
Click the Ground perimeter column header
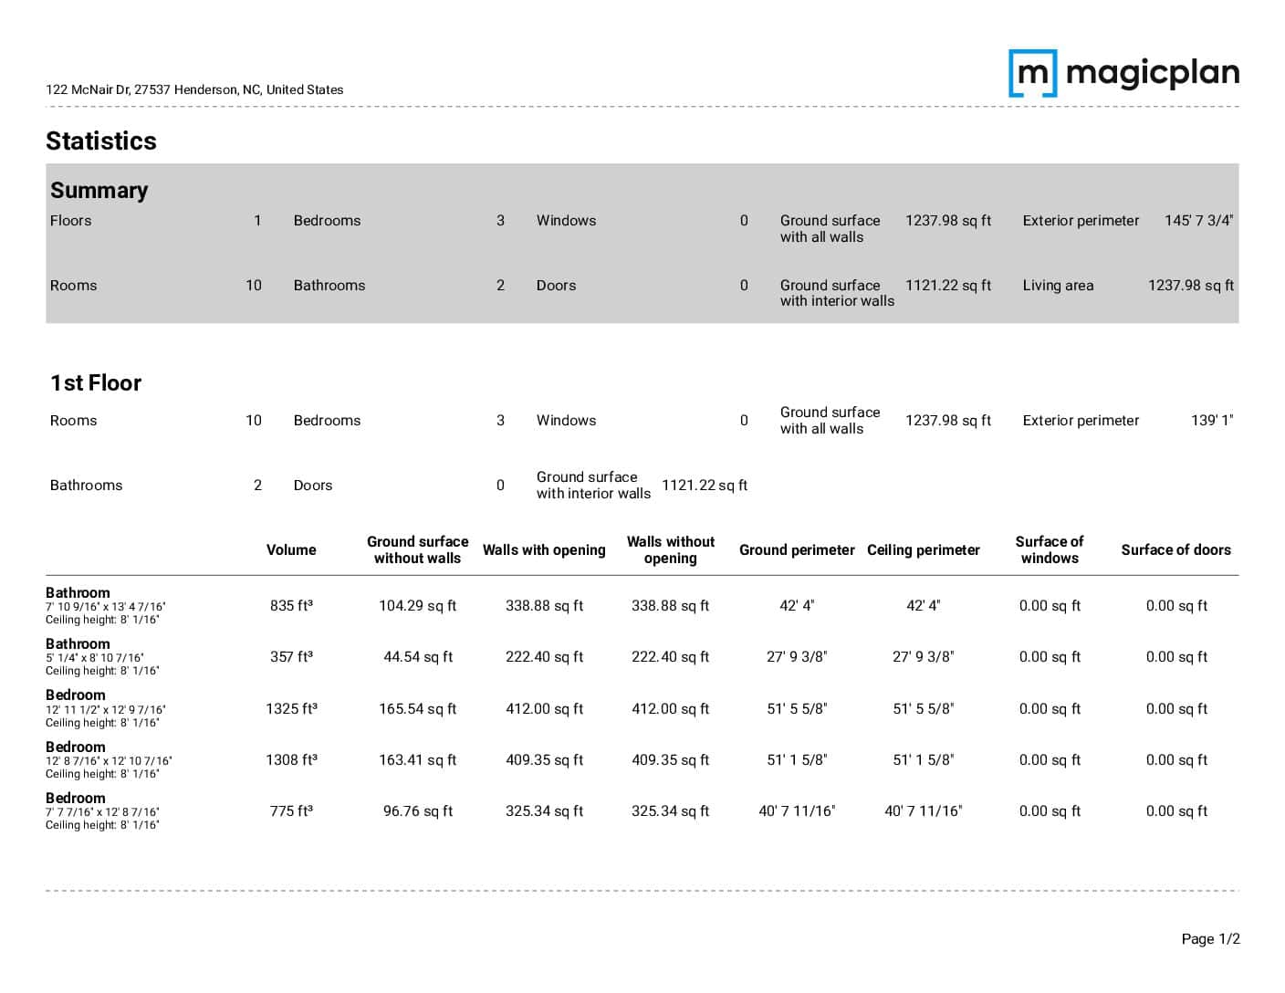tap(797, 549)
